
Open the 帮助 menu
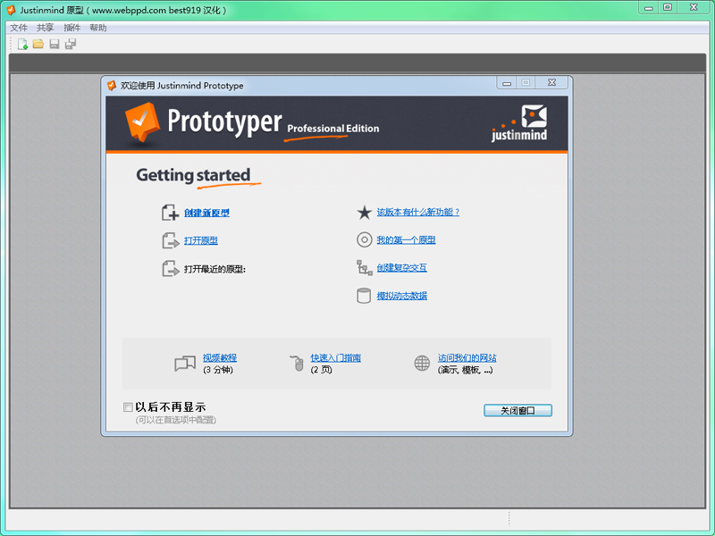tap(97, 28)
